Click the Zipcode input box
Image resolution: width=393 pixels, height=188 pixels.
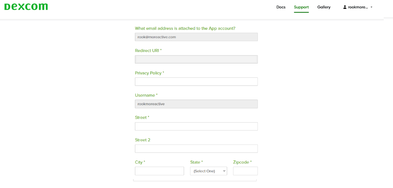click(245, 171)
